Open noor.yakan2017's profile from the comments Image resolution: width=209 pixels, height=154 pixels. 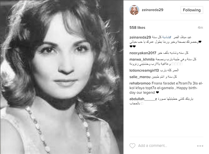tap(143, 53)
